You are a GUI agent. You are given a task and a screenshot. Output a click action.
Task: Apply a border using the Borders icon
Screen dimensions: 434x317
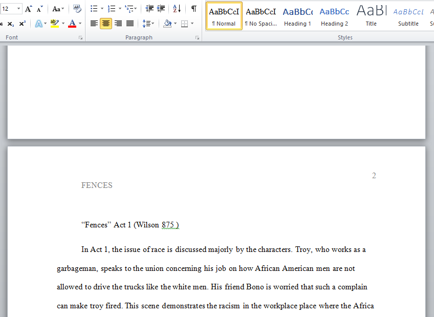pyautogui.click(x=184, y=24)
